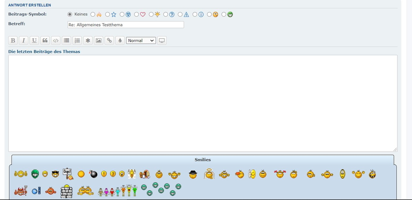Click the monitor icon button after the size dropdown
Viewport: 412px width, 200px height.
coord(162,41)
